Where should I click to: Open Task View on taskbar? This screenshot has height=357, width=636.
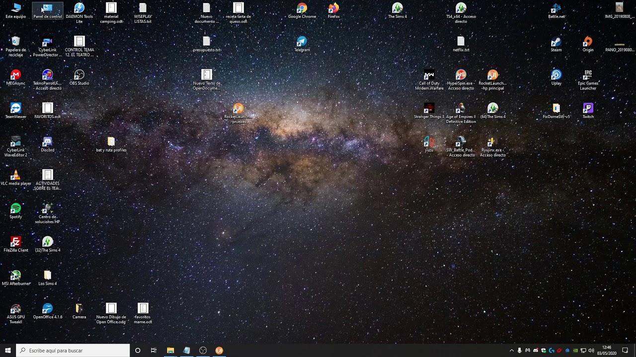154,351
